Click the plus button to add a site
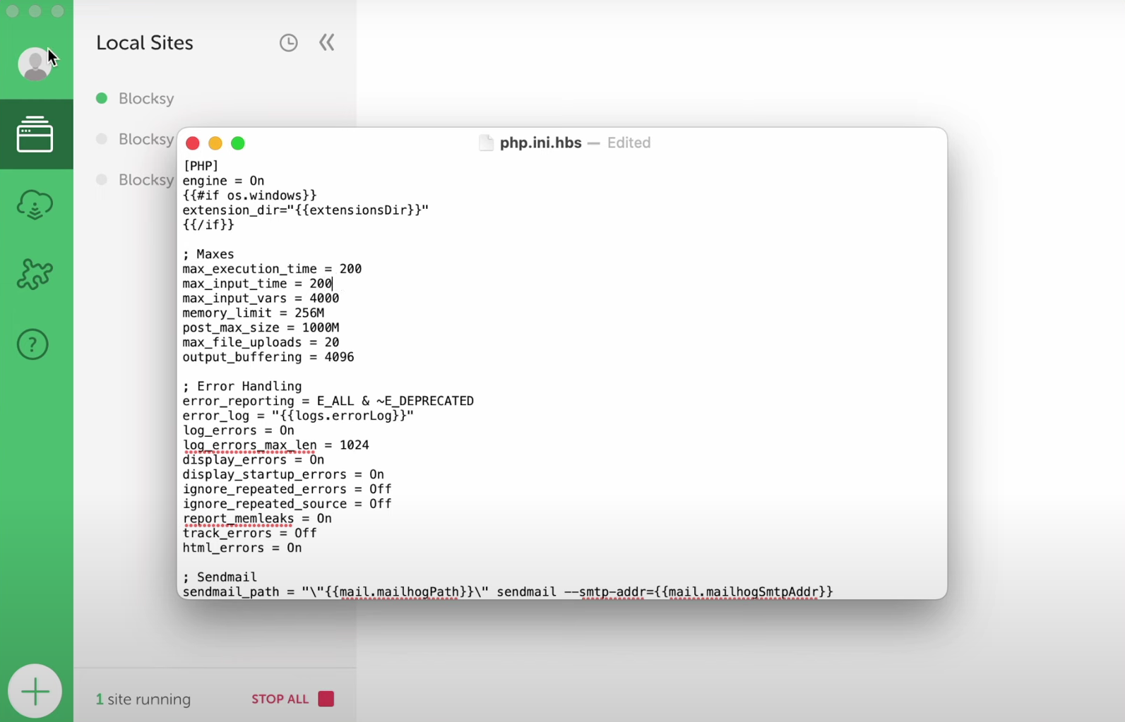Screen dimensions: 1125x722 (x=35, y=691)
